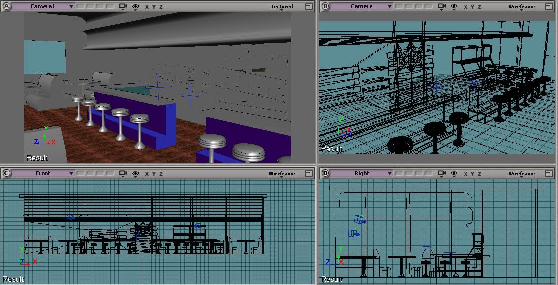
Task: Click second memo camera slot in viewport B
Action: click(x=409, y=6)
